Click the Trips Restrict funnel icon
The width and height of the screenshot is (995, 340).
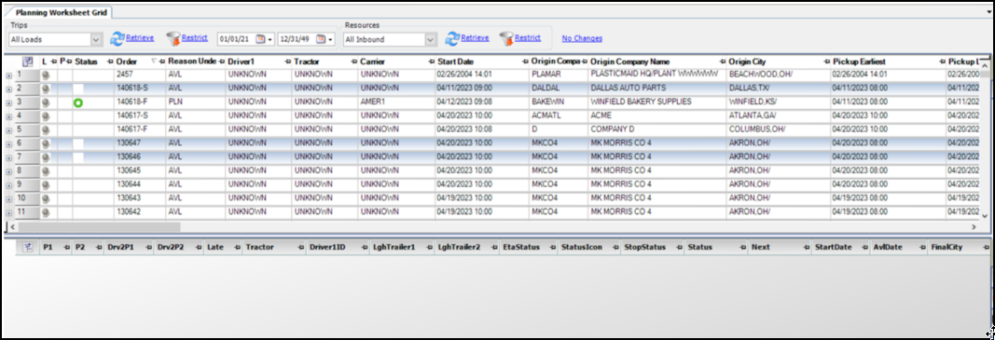tap(173, 39)
